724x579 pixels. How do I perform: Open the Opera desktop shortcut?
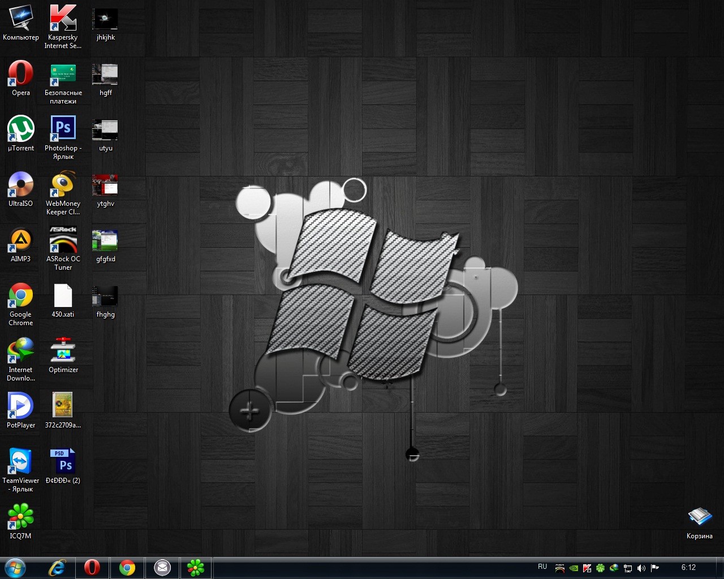(21, 78)
